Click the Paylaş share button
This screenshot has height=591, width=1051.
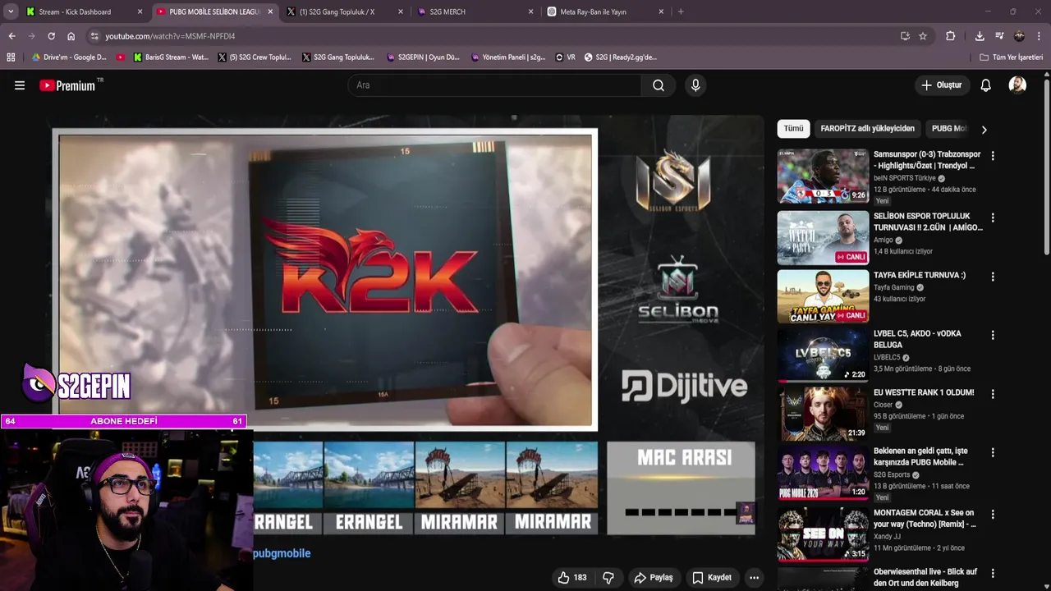pos(654,578)
